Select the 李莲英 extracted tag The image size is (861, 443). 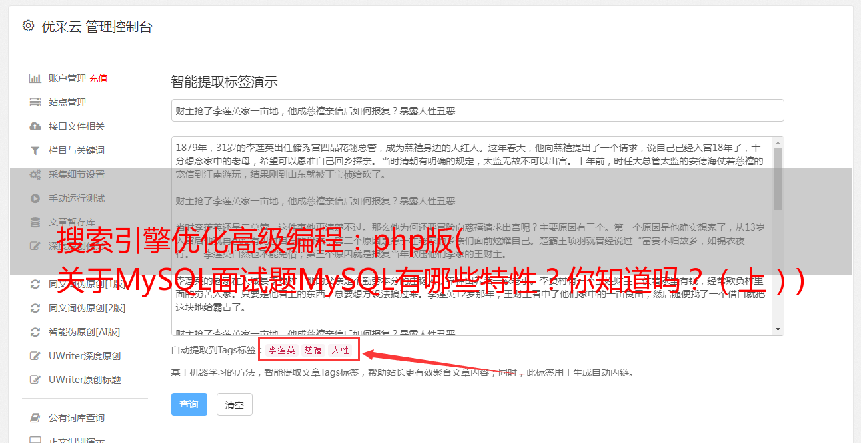point(282,350)
